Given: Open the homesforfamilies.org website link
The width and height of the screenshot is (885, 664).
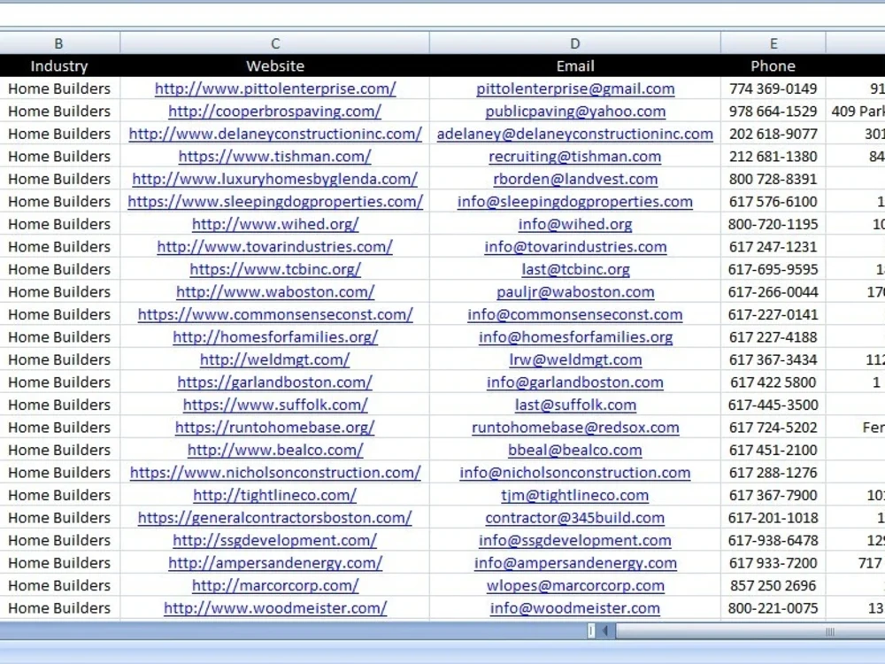Looking at the screenshot, I should pyautogui.click(x=275, y=337).
